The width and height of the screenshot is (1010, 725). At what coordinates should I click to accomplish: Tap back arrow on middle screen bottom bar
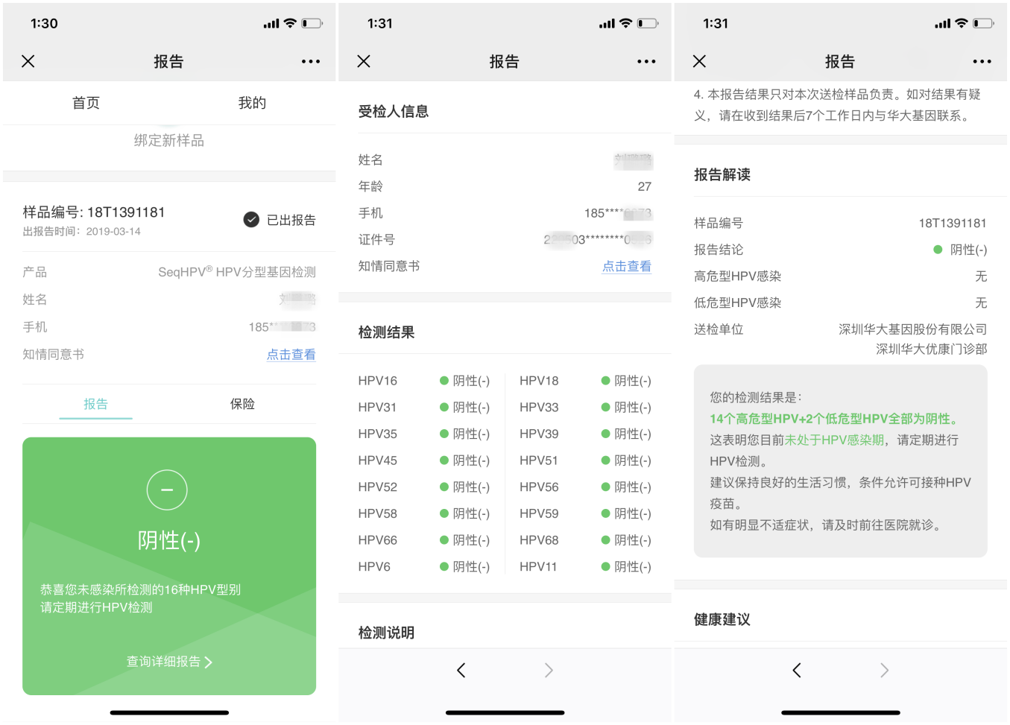click(461, 671)
